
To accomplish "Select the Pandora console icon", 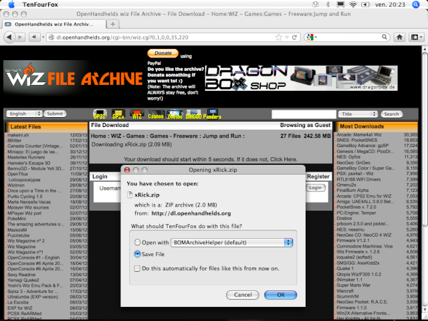I will click(212, 114).
